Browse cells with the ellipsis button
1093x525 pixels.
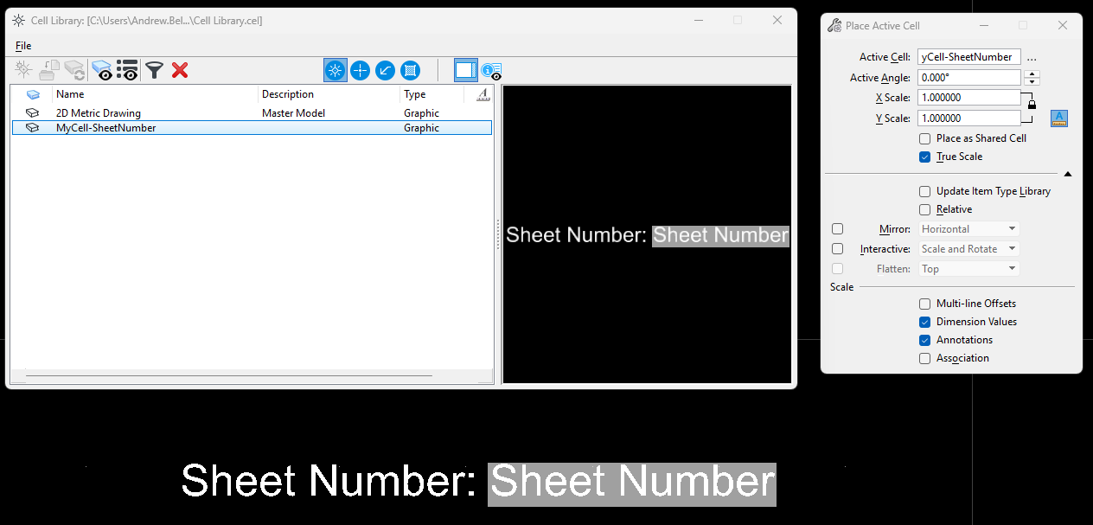click(1032, 58)
